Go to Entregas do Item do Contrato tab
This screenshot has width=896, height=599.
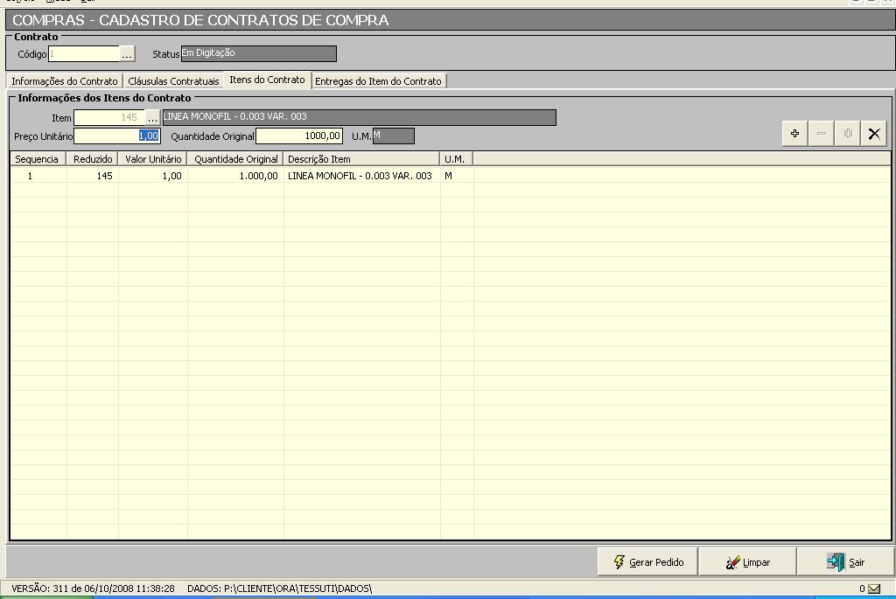[378, 81]
